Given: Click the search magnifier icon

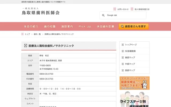Looking at the screenshot, I should 103,16.
